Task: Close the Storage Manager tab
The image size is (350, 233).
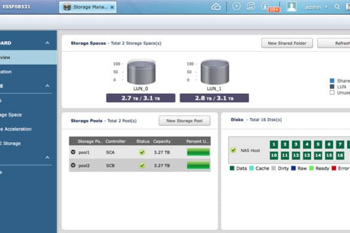Action: pos(112,7)
